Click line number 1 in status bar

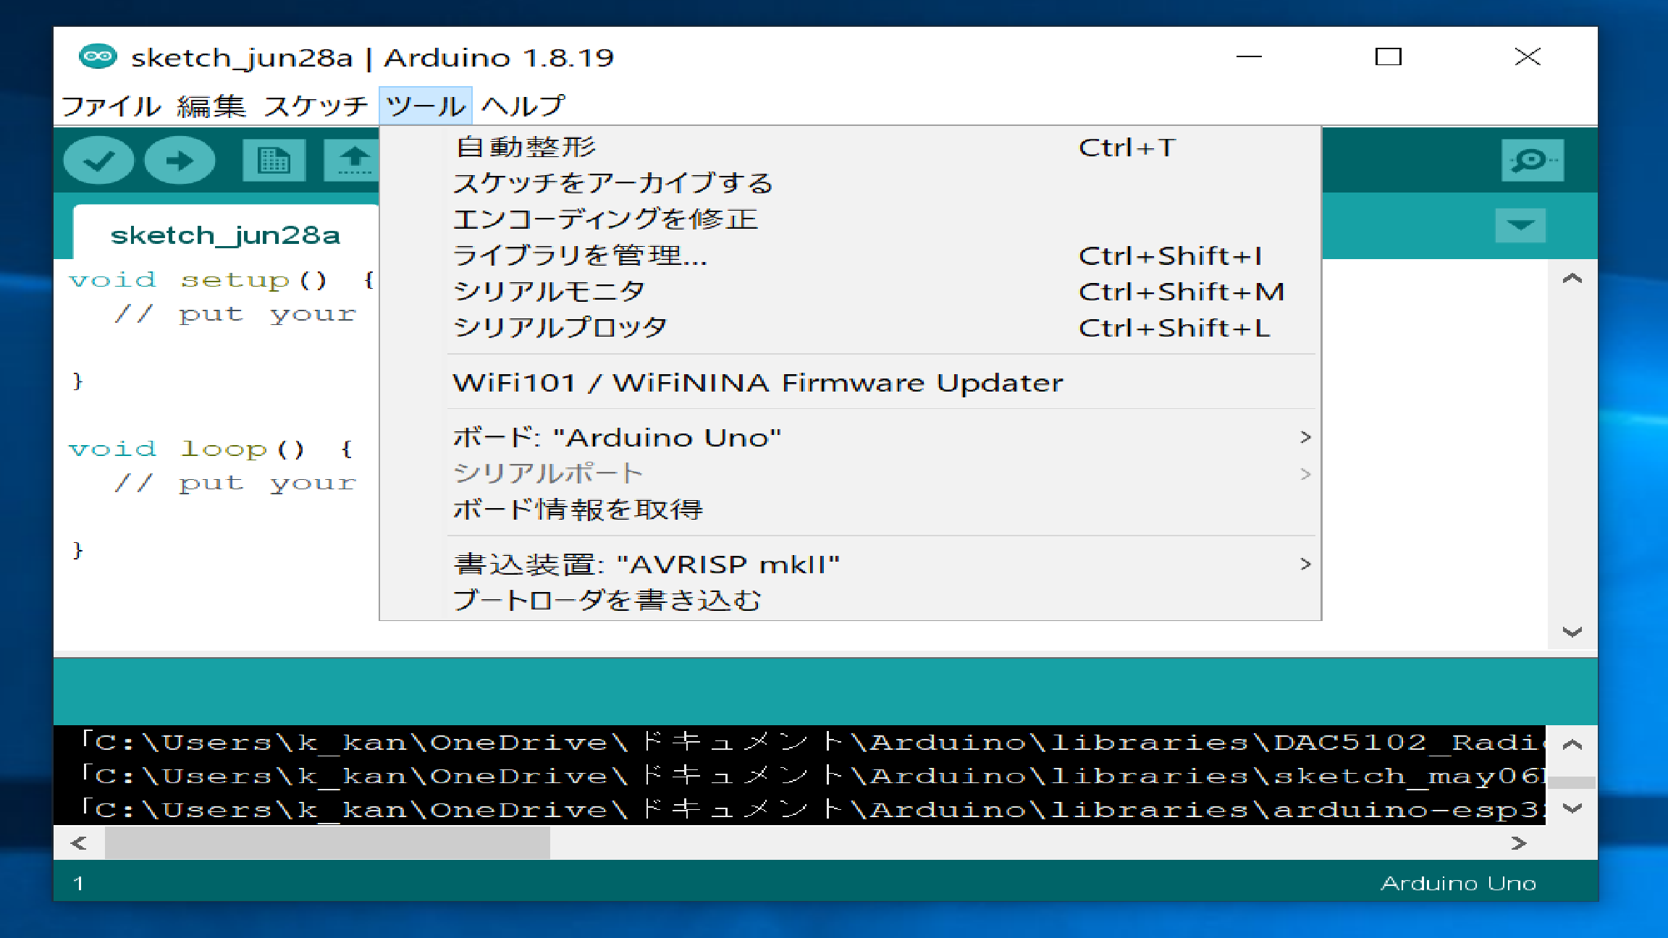click(x=78, y=883)
